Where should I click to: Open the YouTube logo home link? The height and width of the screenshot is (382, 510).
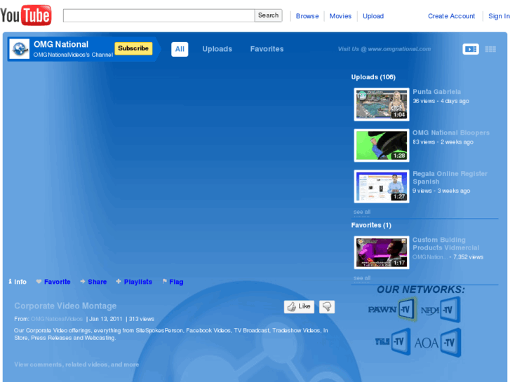tap(26, 15)
